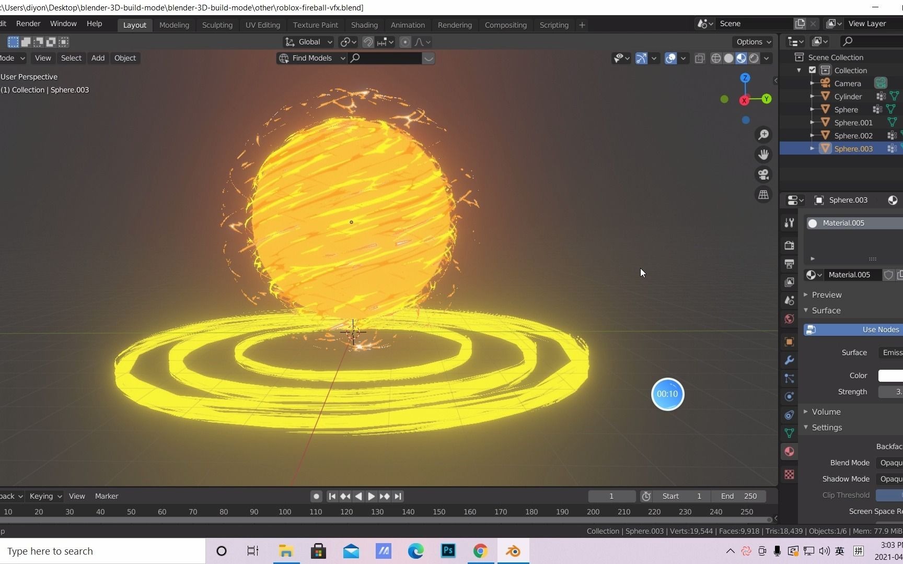
Task: Open the Modifier properties tab
Action: (789, 360)
